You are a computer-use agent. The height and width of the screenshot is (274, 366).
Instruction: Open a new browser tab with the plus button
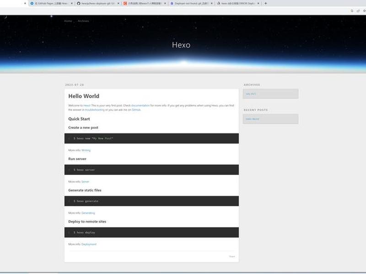click(x=266, y=3)
